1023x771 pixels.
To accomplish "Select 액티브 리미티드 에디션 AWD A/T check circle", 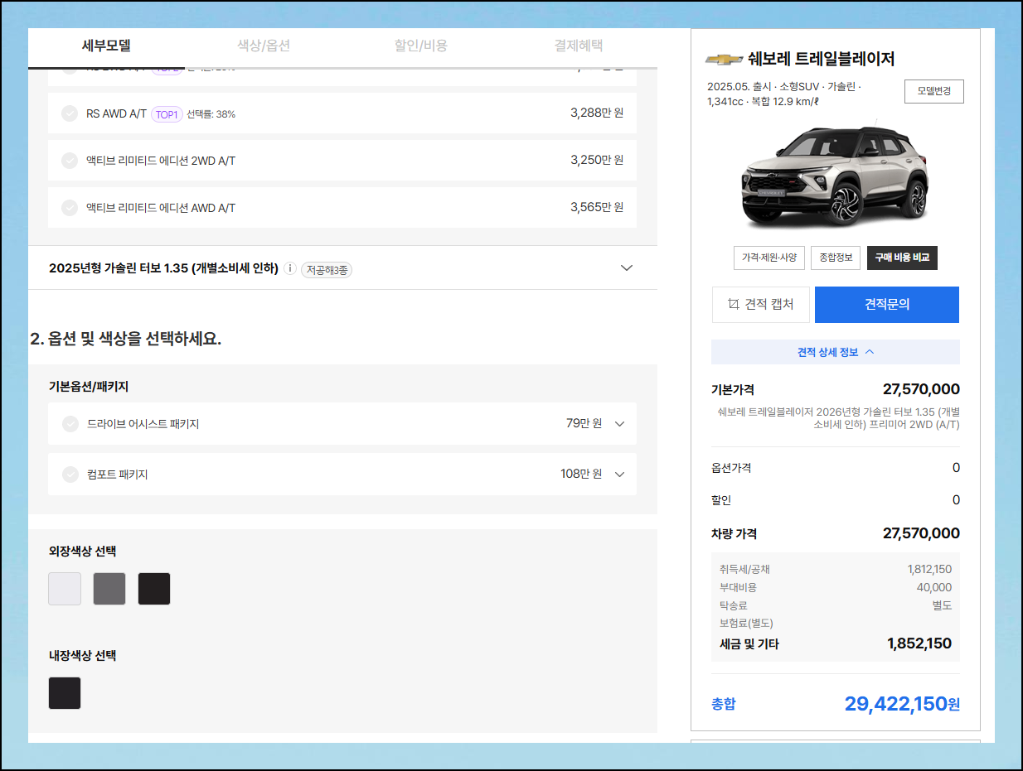I will point(70,208).
